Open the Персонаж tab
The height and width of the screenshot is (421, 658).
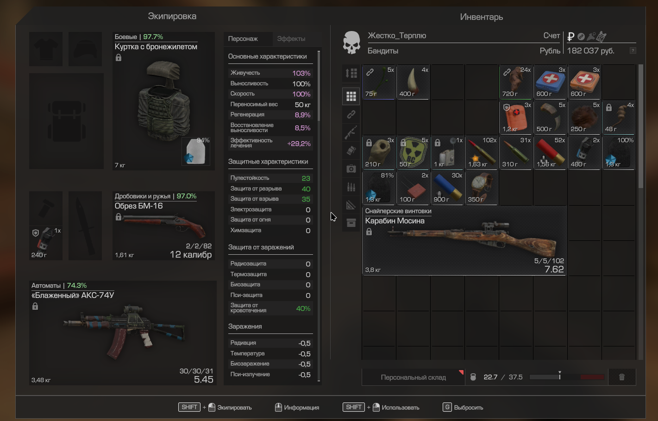click(243, 39)
